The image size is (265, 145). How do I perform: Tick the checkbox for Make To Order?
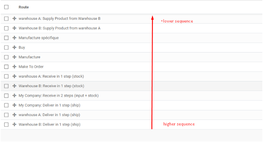(x=6, y=67)
